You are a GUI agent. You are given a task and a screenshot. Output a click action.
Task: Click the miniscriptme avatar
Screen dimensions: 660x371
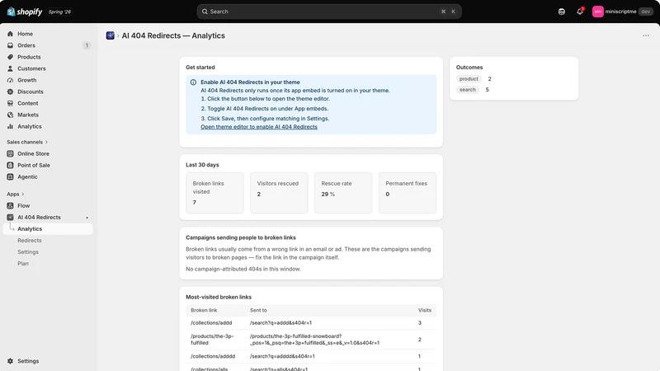point(597,12)
